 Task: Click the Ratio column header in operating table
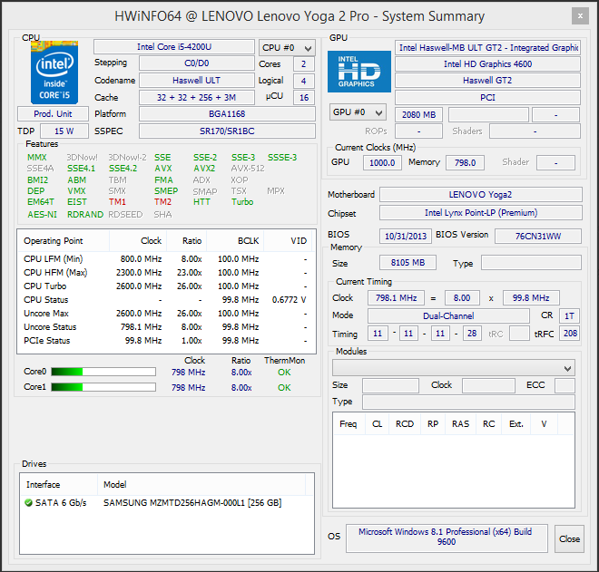[186, 241]
